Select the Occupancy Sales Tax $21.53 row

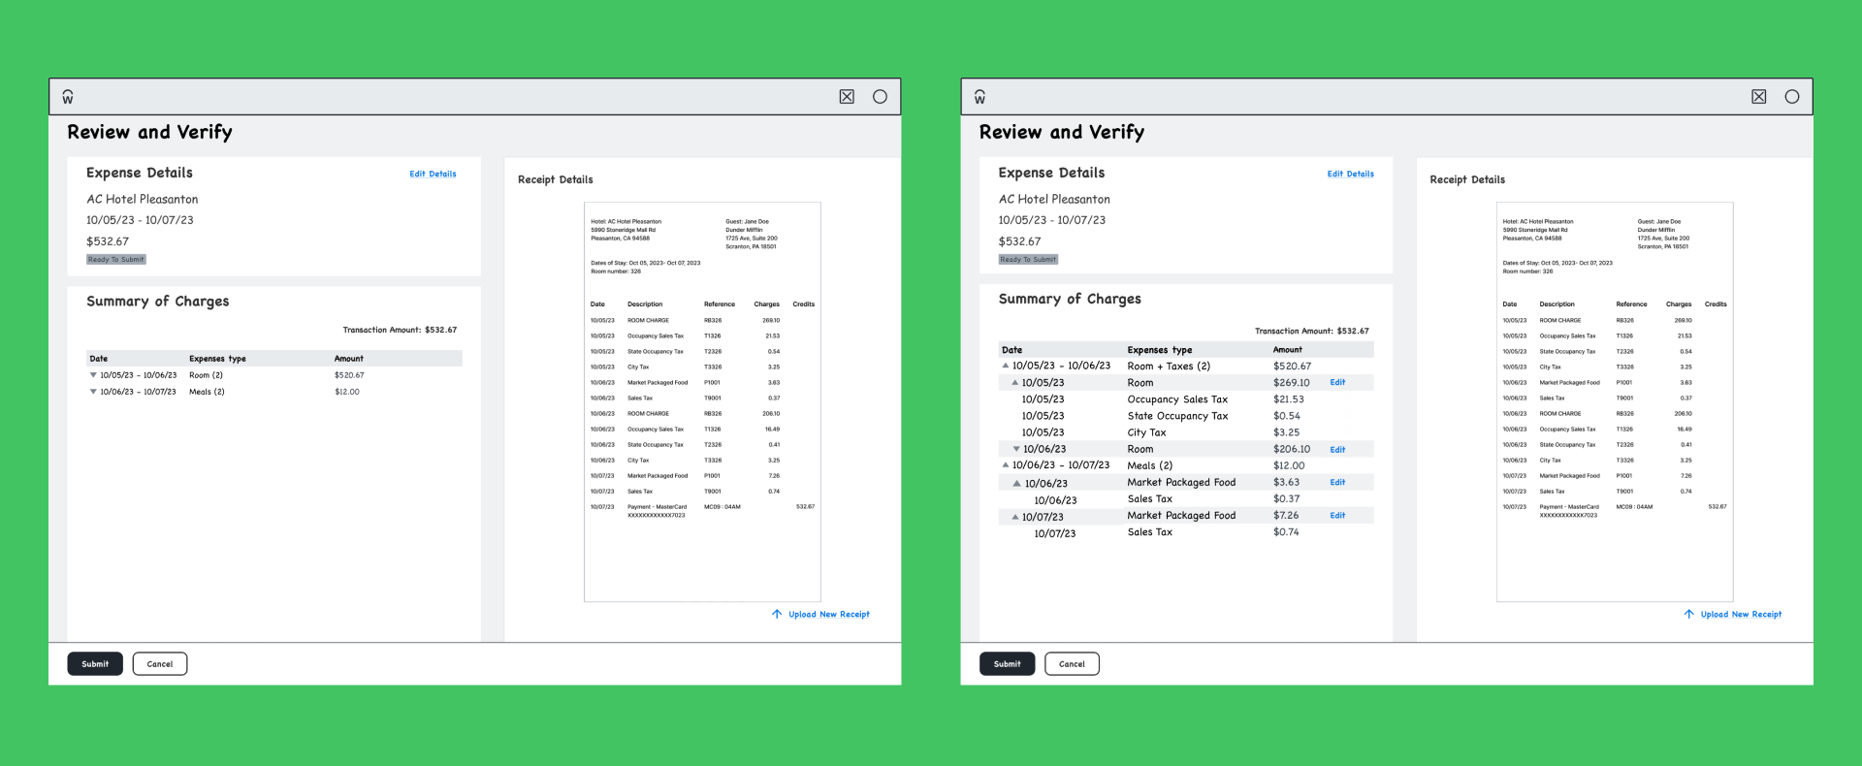click(1186, 399)
